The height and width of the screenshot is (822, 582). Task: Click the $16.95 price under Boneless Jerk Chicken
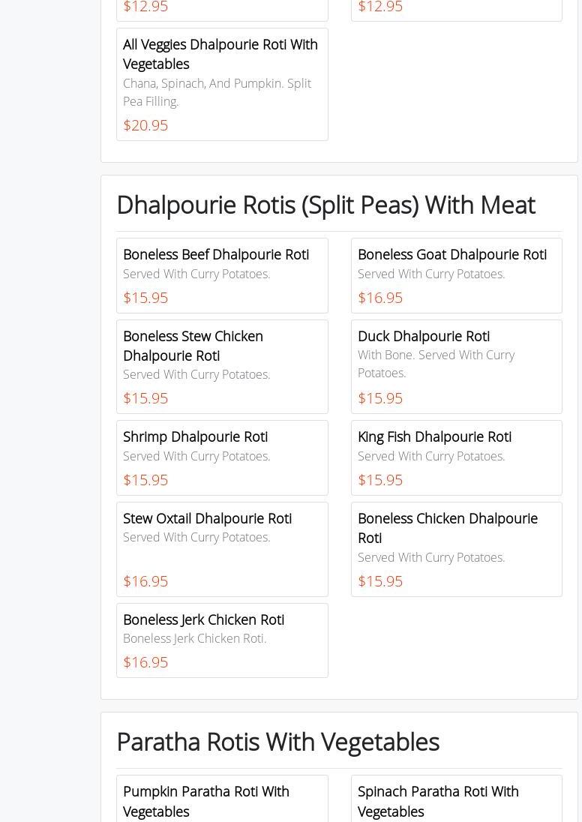pyautogui.click(x=145, y=662)
